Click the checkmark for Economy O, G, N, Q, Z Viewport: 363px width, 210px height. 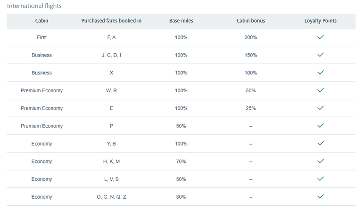(321, 196)
